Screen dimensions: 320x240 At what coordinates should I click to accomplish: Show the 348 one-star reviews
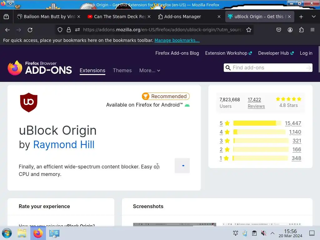coord(296,158)
